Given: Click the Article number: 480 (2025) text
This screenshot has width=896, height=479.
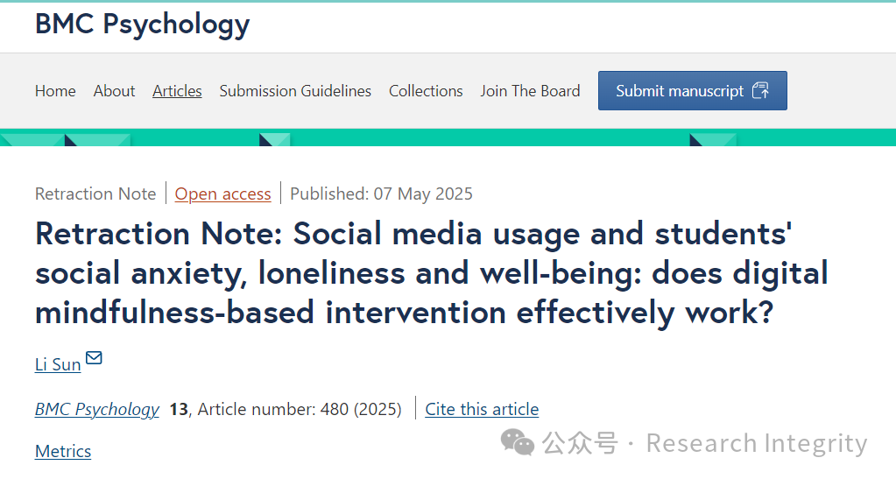Looking at the screenshot, I should tap(300, 409).
